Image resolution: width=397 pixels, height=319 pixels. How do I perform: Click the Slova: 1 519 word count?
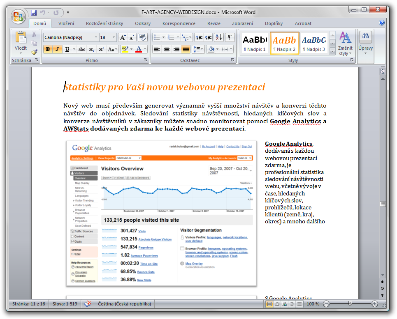[x=65, y=304]
